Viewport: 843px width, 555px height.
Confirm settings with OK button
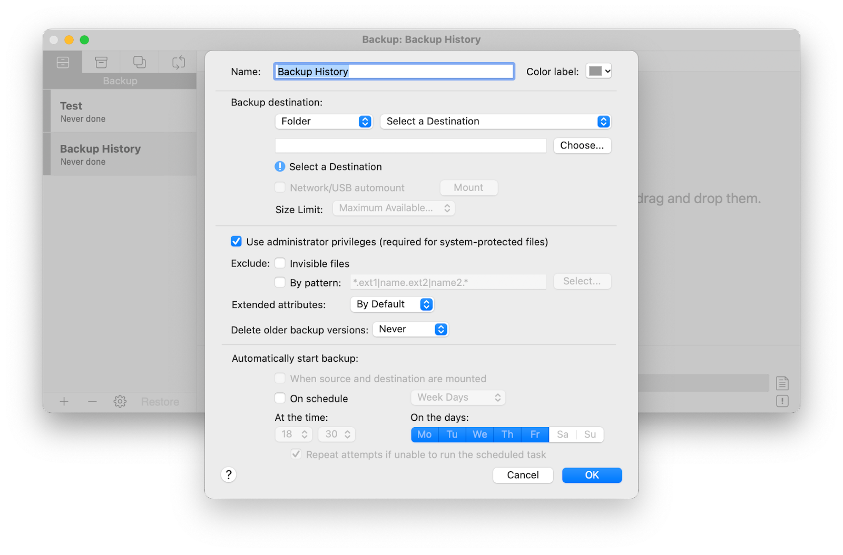592,475
